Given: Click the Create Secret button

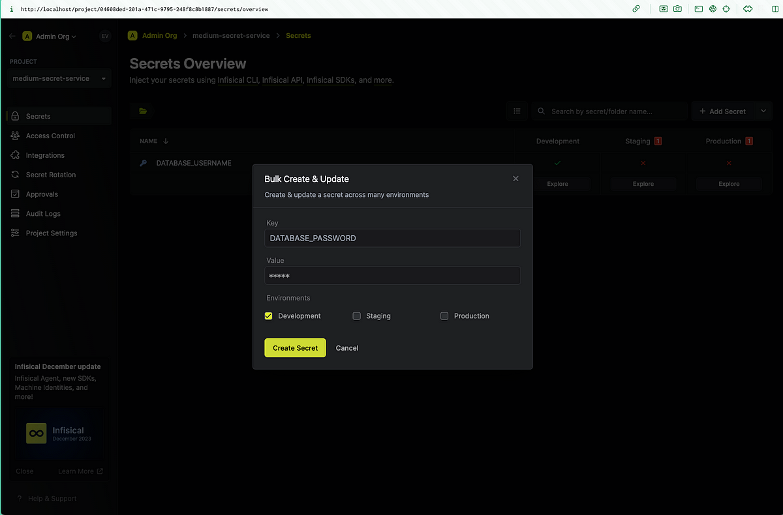Looking at the screenshot, I should click(x=295, y=348).
